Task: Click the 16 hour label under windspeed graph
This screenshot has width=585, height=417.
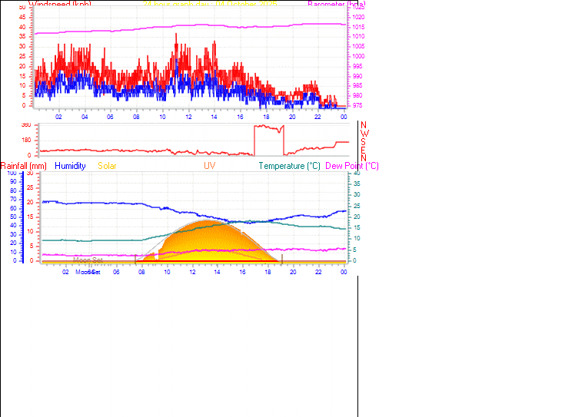Action: pos(240,117)
